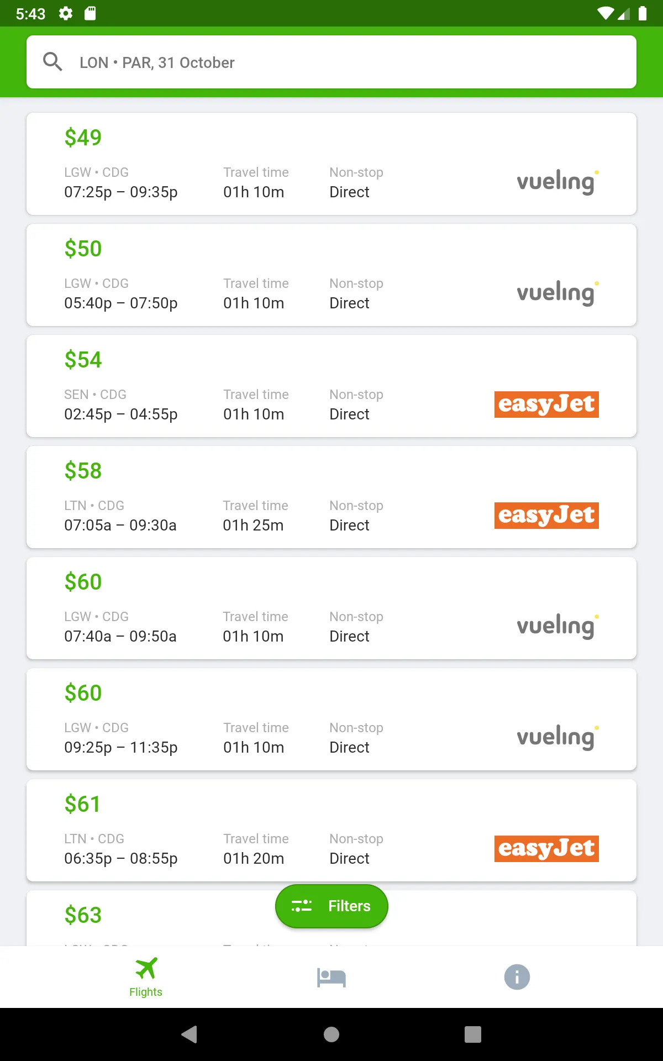Tap the LON • PAR, 31 October search field
Screen dimensions: 663x1061
[x=331, y=62]
